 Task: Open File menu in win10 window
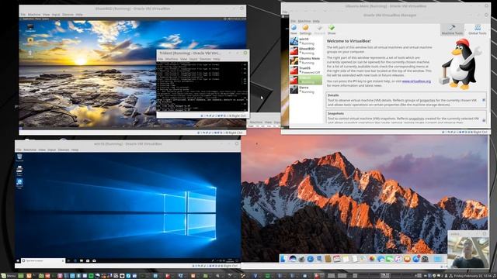pos(19,150)
